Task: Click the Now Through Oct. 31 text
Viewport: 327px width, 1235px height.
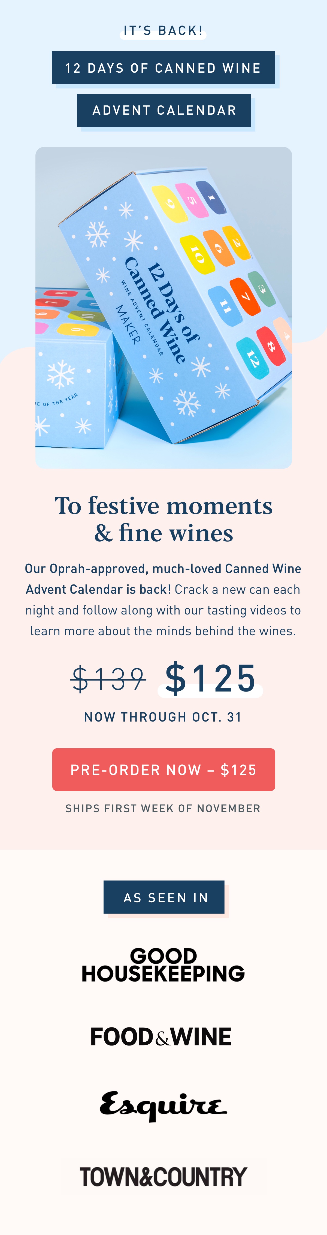Action: (163, 717)
